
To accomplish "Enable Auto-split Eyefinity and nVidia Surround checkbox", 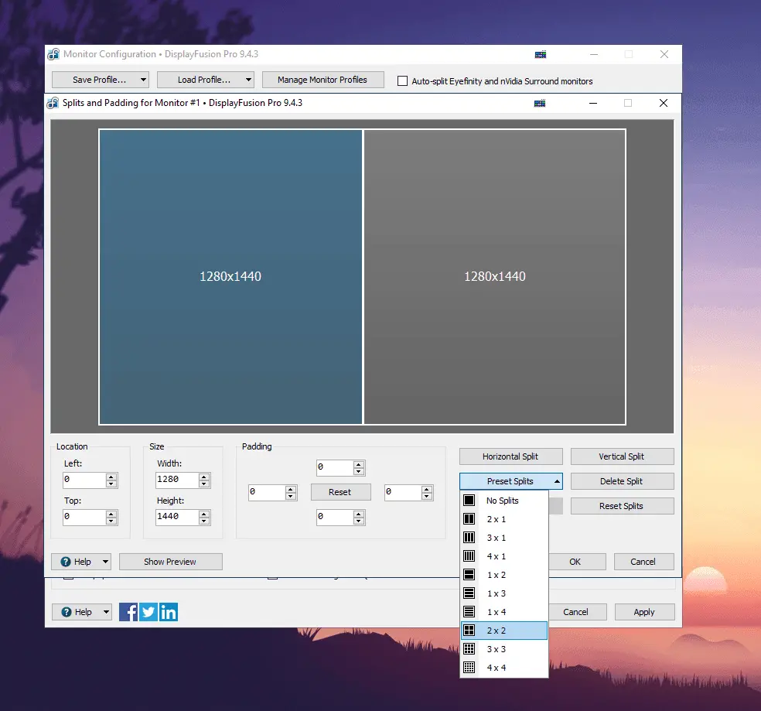I will click(x=402, y=81).
